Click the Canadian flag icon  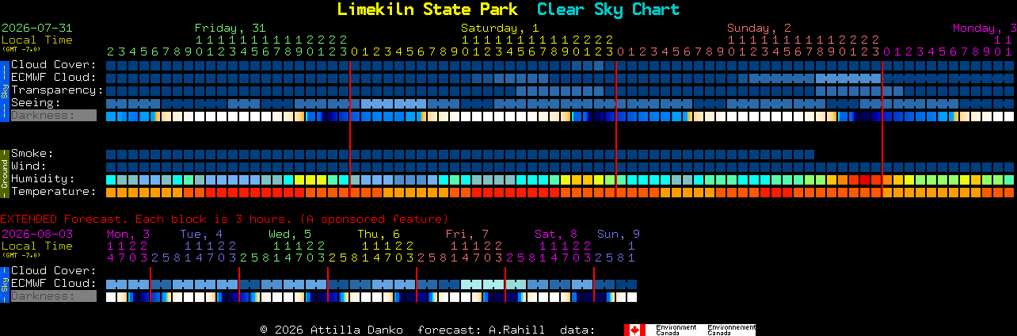(x=634, y=330)
